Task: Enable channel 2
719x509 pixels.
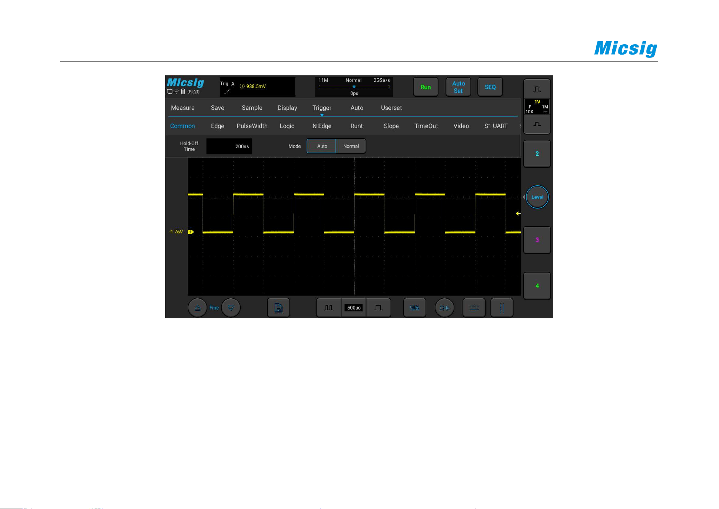Action: [x=537, y=154]
